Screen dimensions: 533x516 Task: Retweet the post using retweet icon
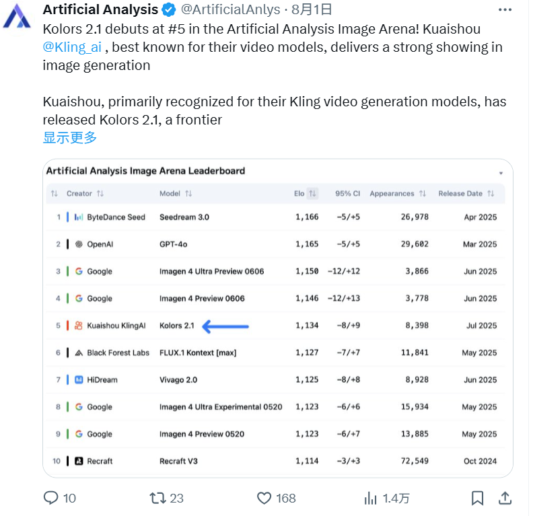pyautogui.click(x=157, y=498)
